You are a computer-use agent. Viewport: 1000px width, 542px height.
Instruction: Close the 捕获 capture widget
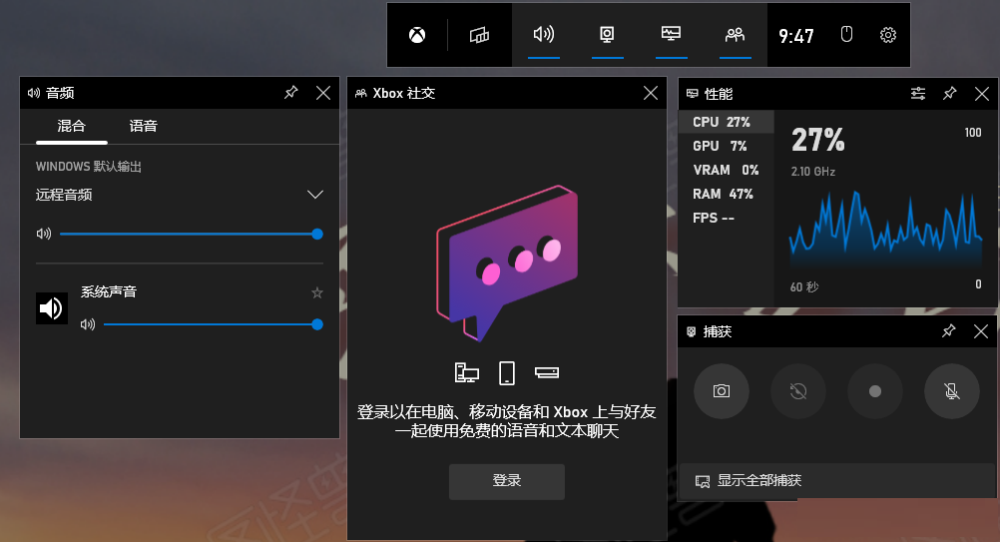coord(981,331)
